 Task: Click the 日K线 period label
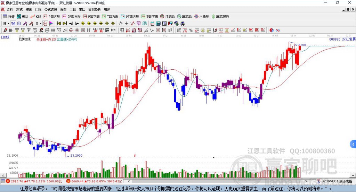[x=5, y=37]
